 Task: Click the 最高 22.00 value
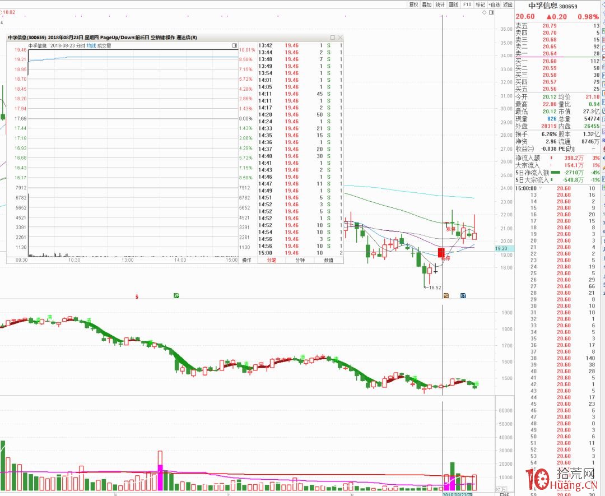[550, 104]
